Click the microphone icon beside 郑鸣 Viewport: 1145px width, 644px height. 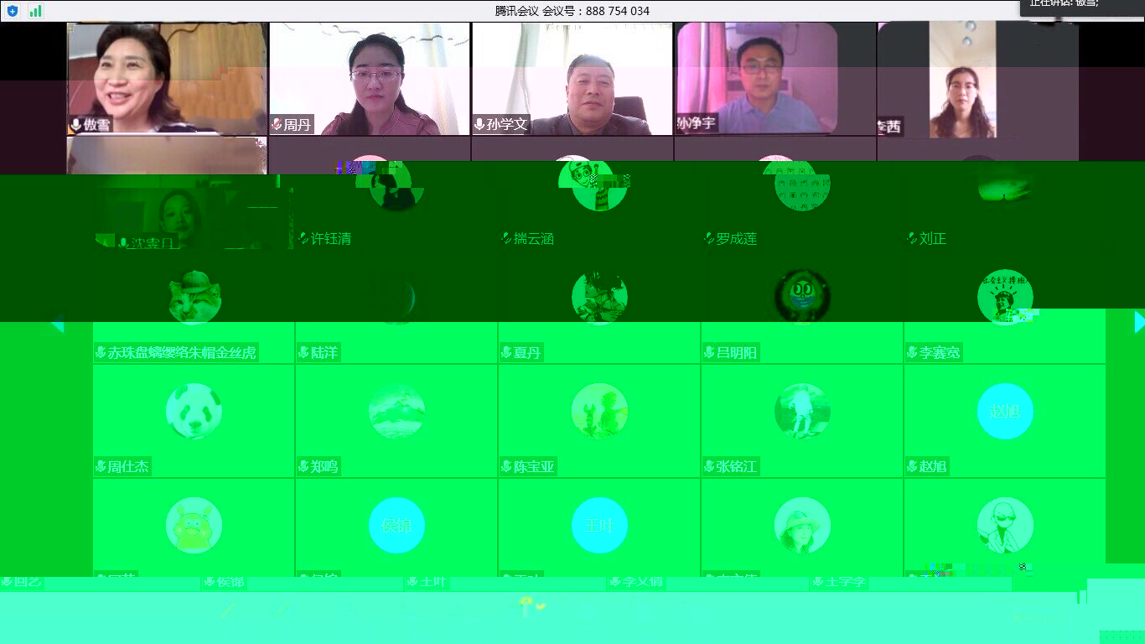(x=303, y=467)
